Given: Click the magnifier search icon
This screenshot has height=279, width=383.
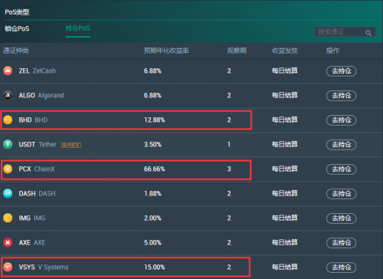Looking at the screenshot, I should coord(368,33).
